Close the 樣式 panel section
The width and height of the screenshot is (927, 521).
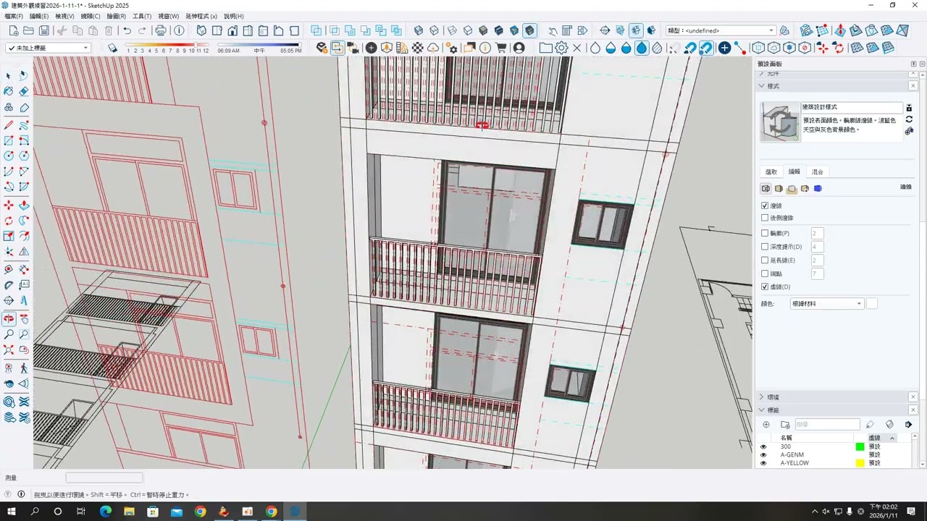click(x=913, y=86)
